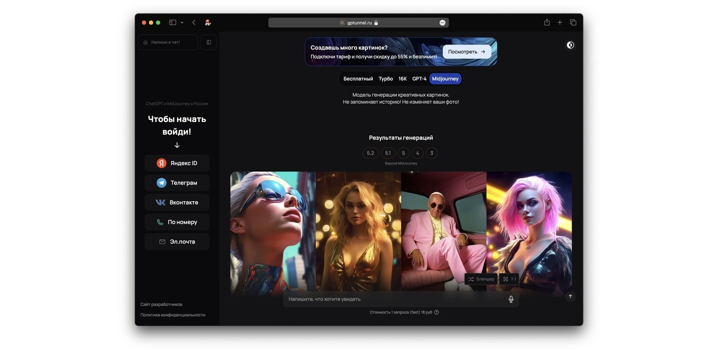The image size is (718, 352).
Task: Click the 'Создаешь много картинок?' banner heading
Action: (349, 48)
